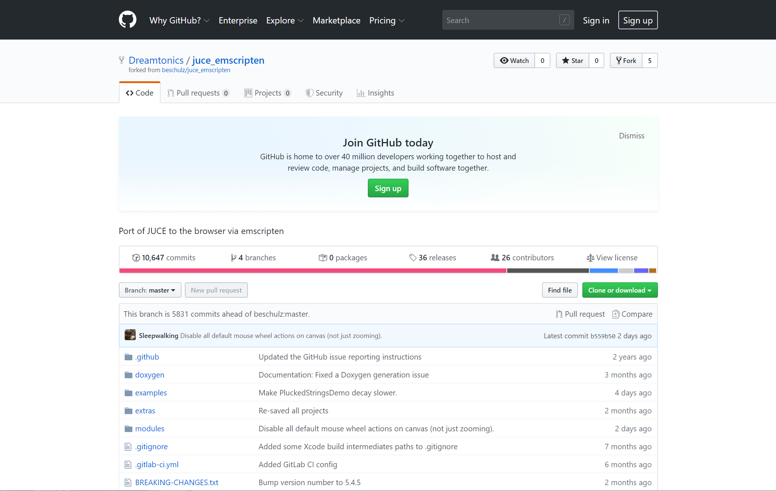Watch the repository with the eye button
Image resolution: width=776 pixels, height=491 pixels.
[x=514, y=60]
